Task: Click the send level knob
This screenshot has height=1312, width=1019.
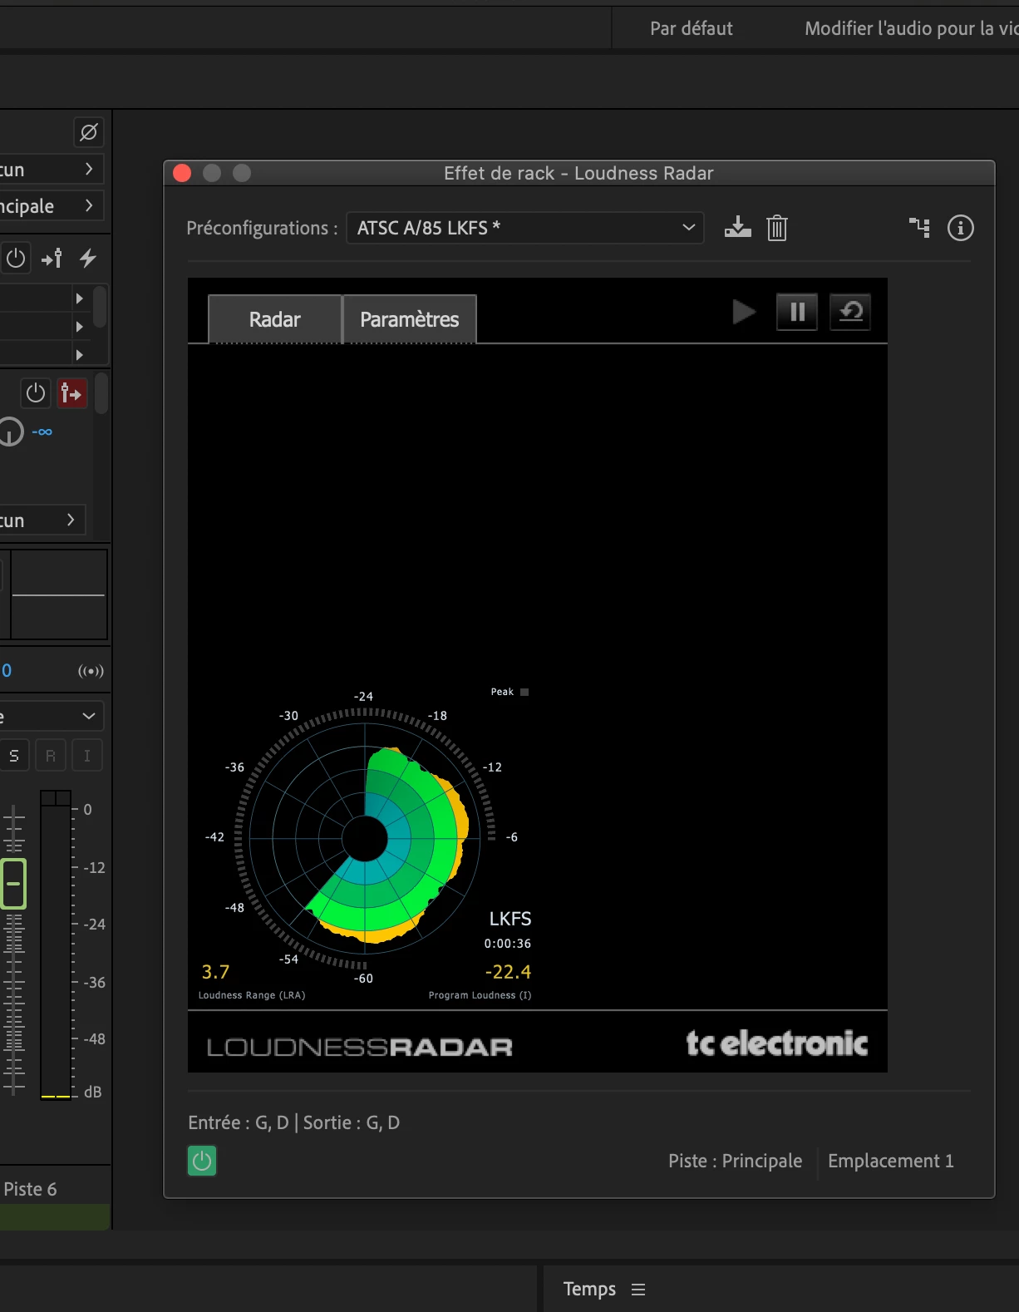Action: [10, 432]
